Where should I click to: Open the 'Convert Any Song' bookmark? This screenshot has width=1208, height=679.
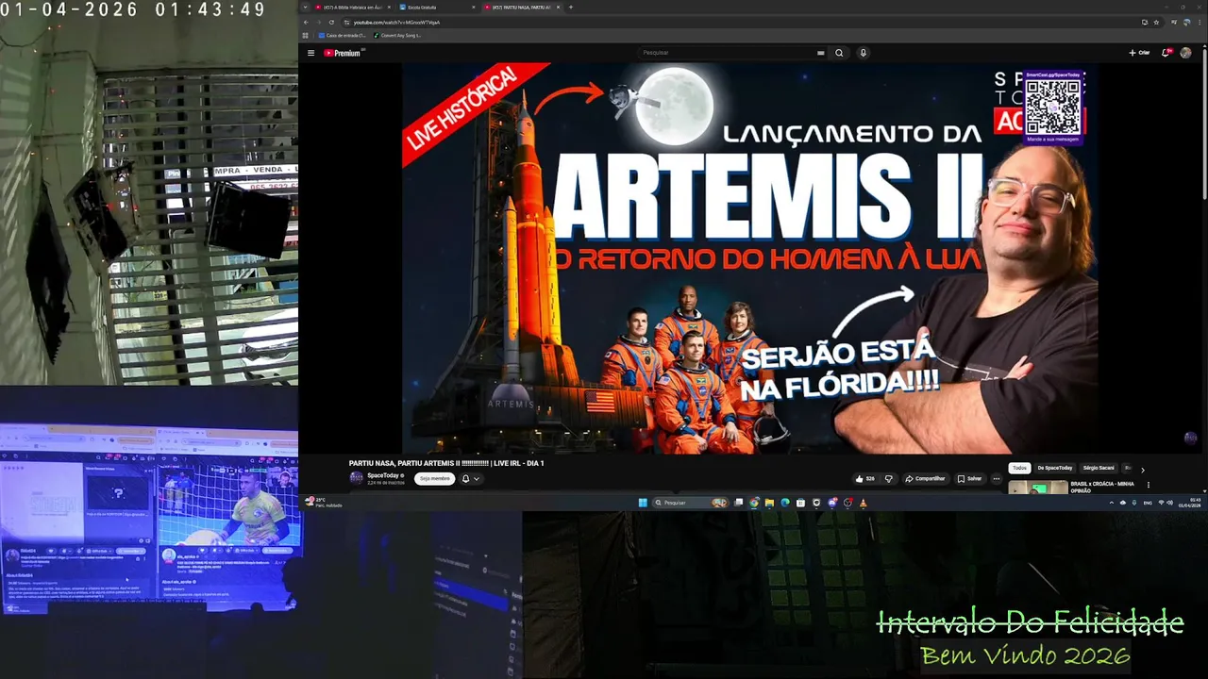click(397, 35)
